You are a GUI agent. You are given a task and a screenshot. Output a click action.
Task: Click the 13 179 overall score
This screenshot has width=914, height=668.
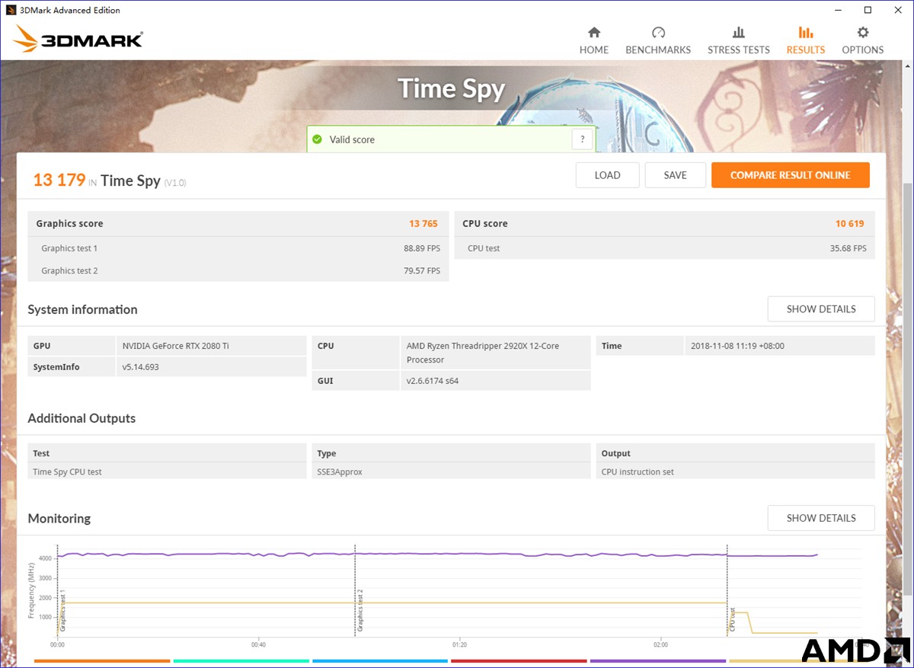[x=59, y=180]
